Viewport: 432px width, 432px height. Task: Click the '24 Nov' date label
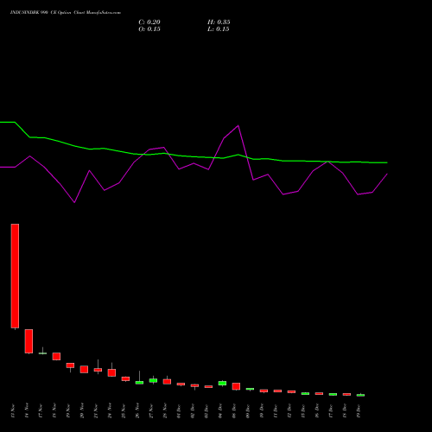pos(110,411)
